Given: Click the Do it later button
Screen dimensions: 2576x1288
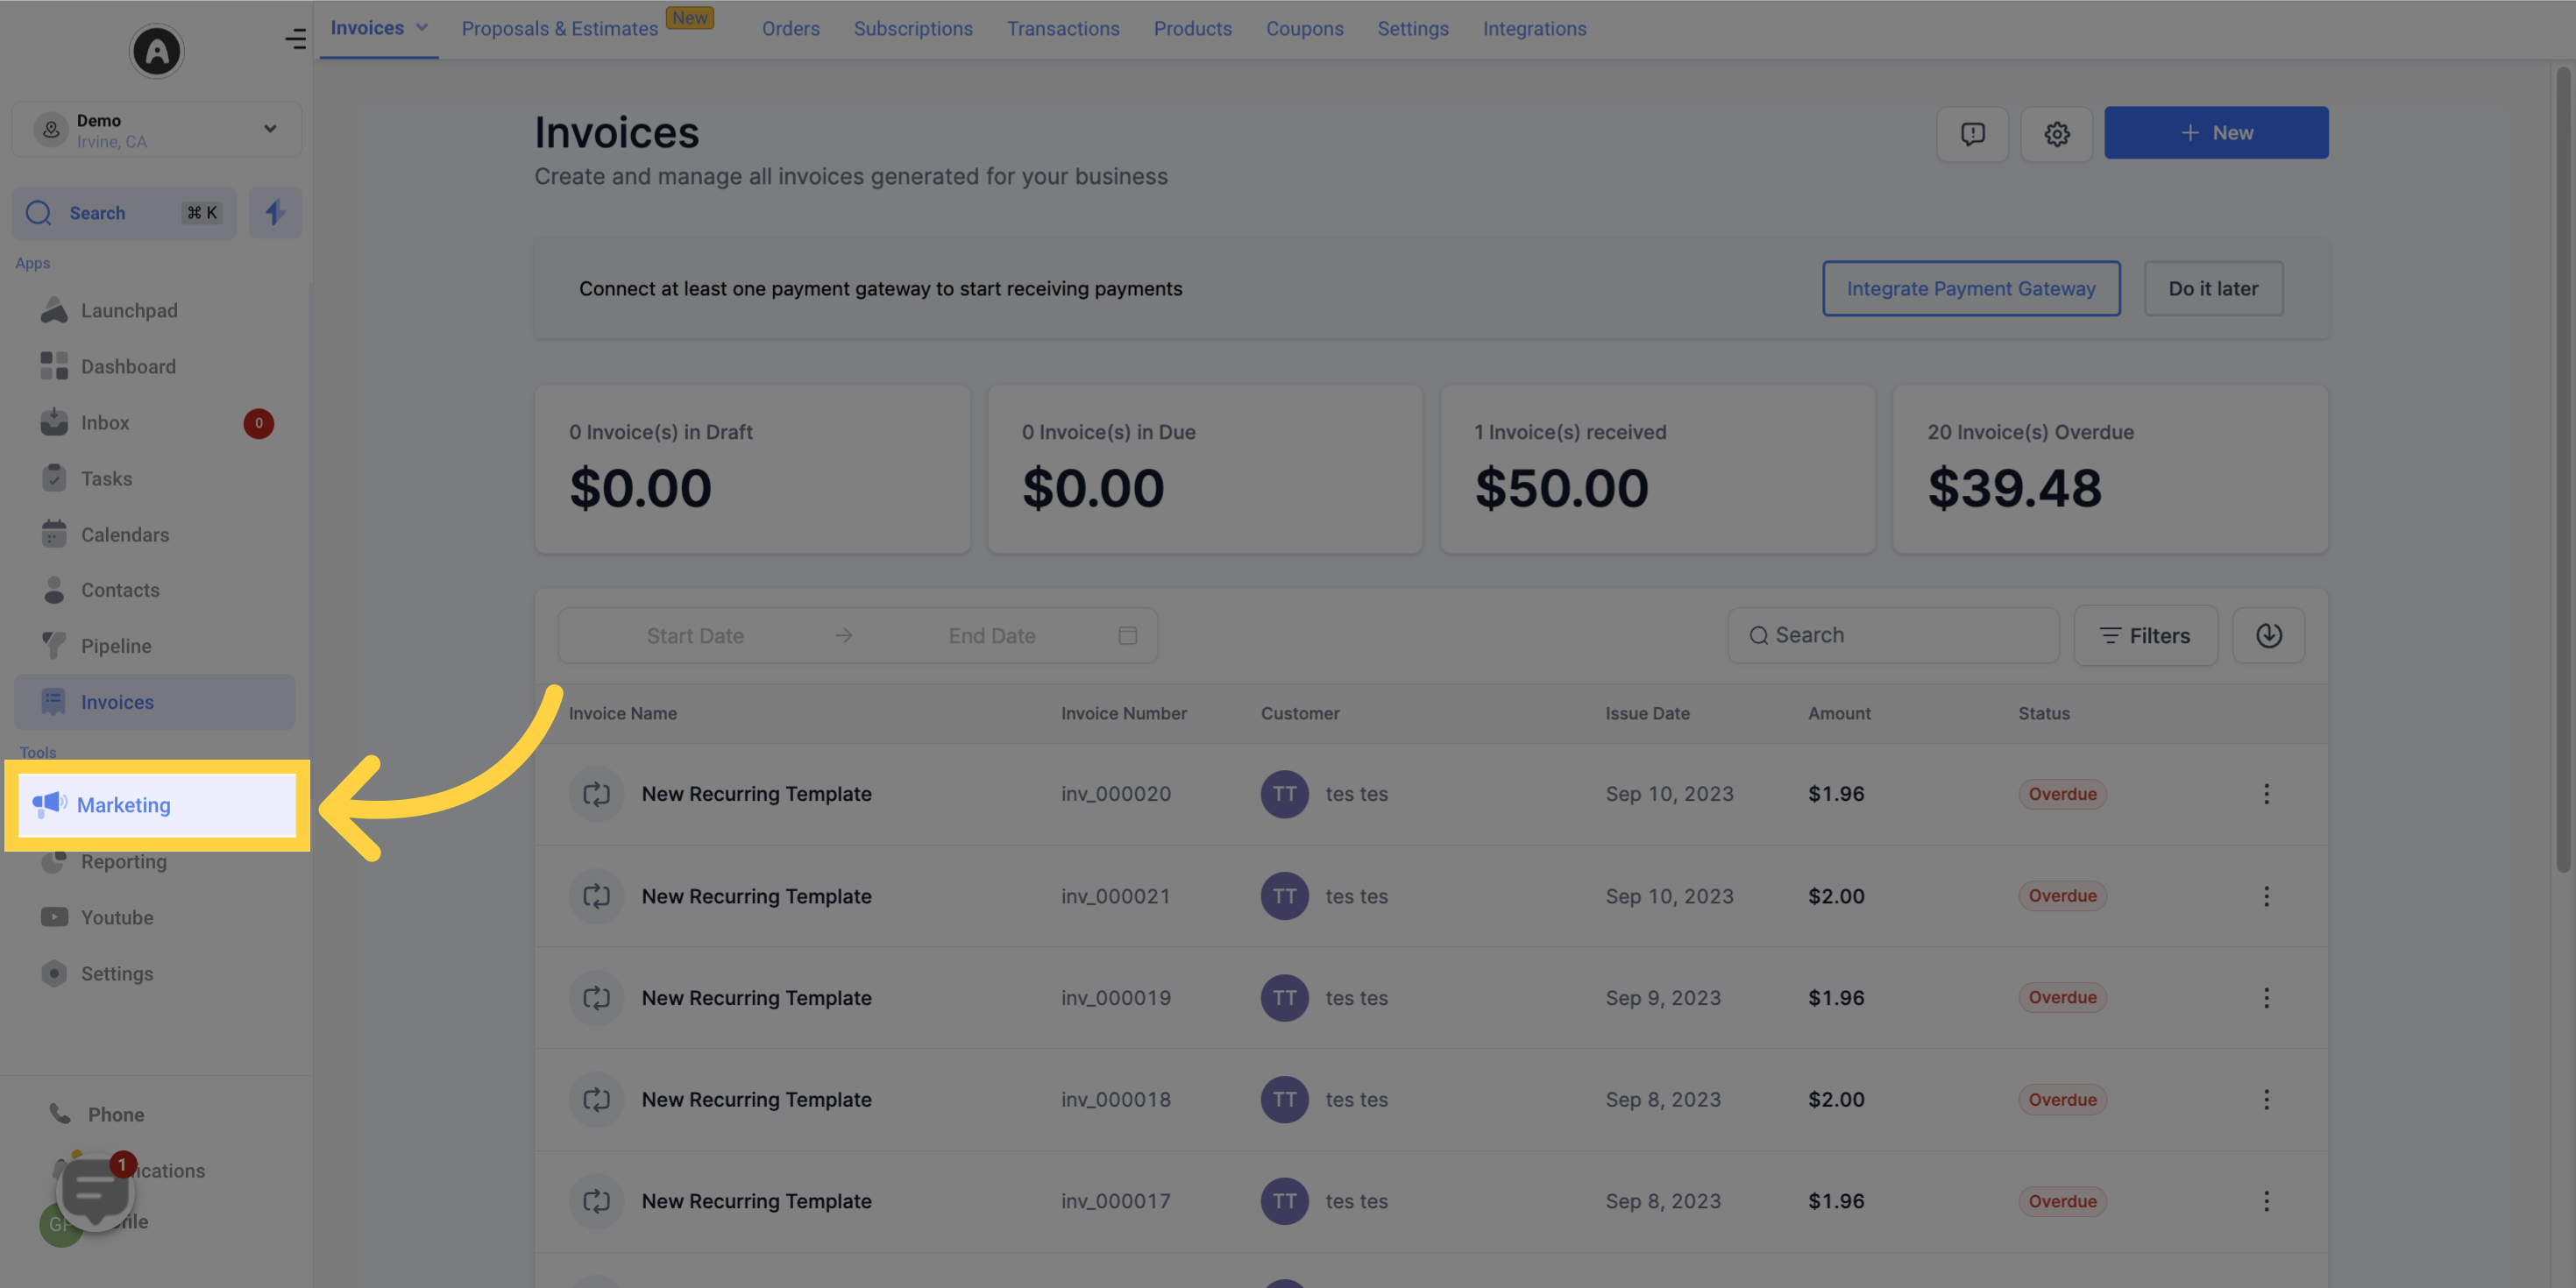Looking at the screenshot, I should 2213,288.
